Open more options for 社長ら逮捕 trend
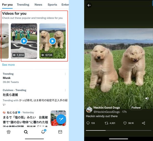Screen dimensions: 153x141 (x=65, y=90)
